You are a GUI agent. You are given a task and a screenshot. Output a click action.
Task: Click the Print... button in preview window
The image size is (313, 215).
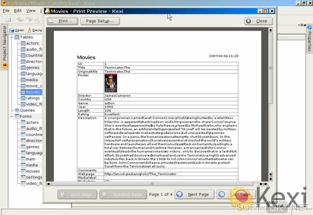62,21
